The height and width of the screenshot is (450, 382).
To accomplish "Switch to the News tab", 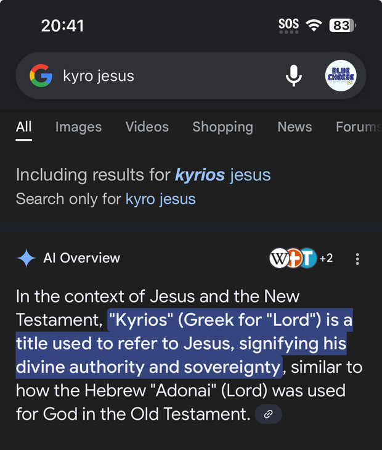I will coord(295,127).
